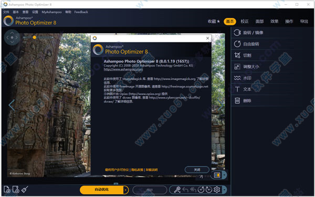This screenshot has width=315, height=197.
Task: Click the zoom slider's orange handle
Action: pyautogui.click(x=34, y=37)
